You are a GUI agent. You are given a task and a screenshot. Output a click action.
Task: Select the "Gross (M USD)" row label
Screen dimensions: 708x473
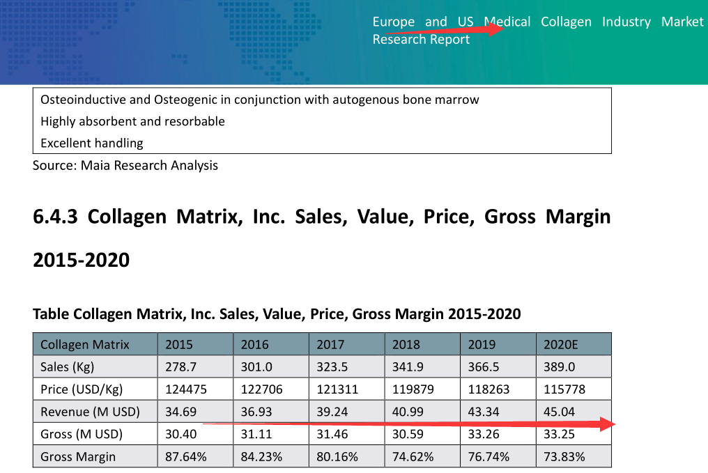82,434
